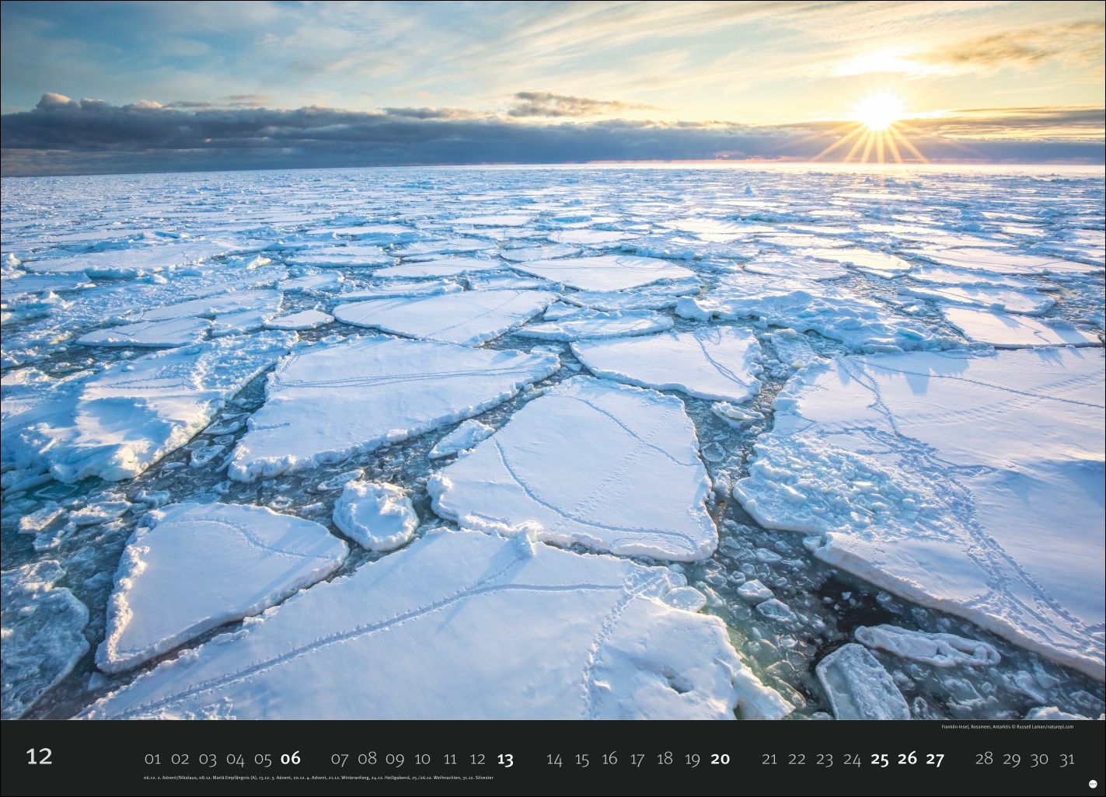The image size is (1106, 797).
Task: Click date 17 in the calendar row
Action: (637, 759)
